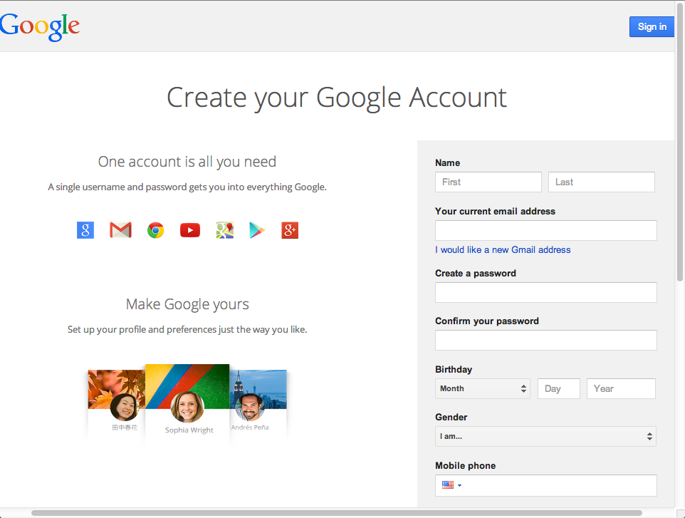
Task: Click the red Google+ icon
Action: click(290, 230)
